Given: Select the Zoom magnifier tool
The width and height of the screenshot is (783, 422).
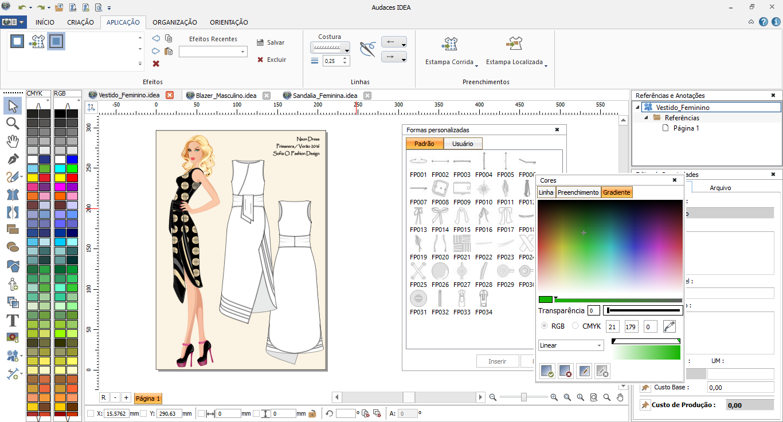Looking at the screenshot, I should pos(13,123).
